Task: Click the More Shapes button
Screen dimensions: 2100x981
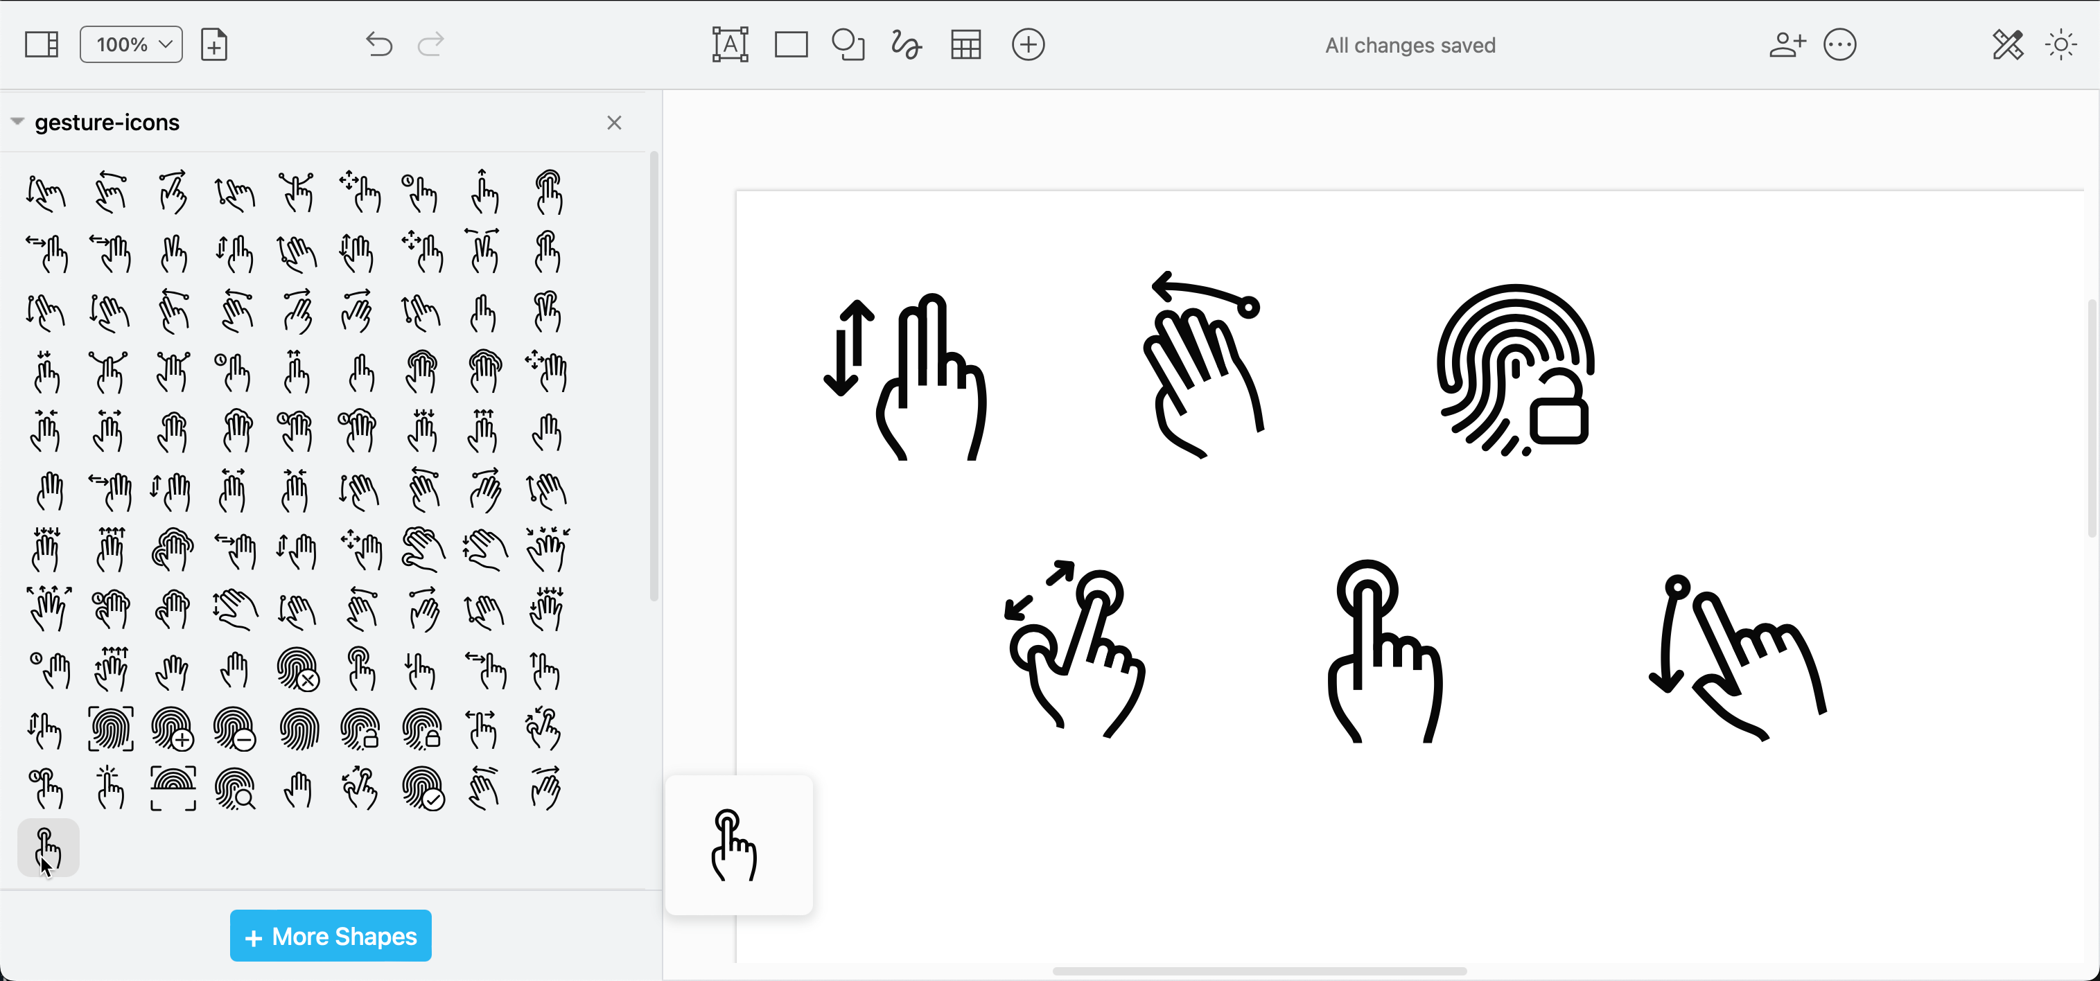Action: coord(330,935)
